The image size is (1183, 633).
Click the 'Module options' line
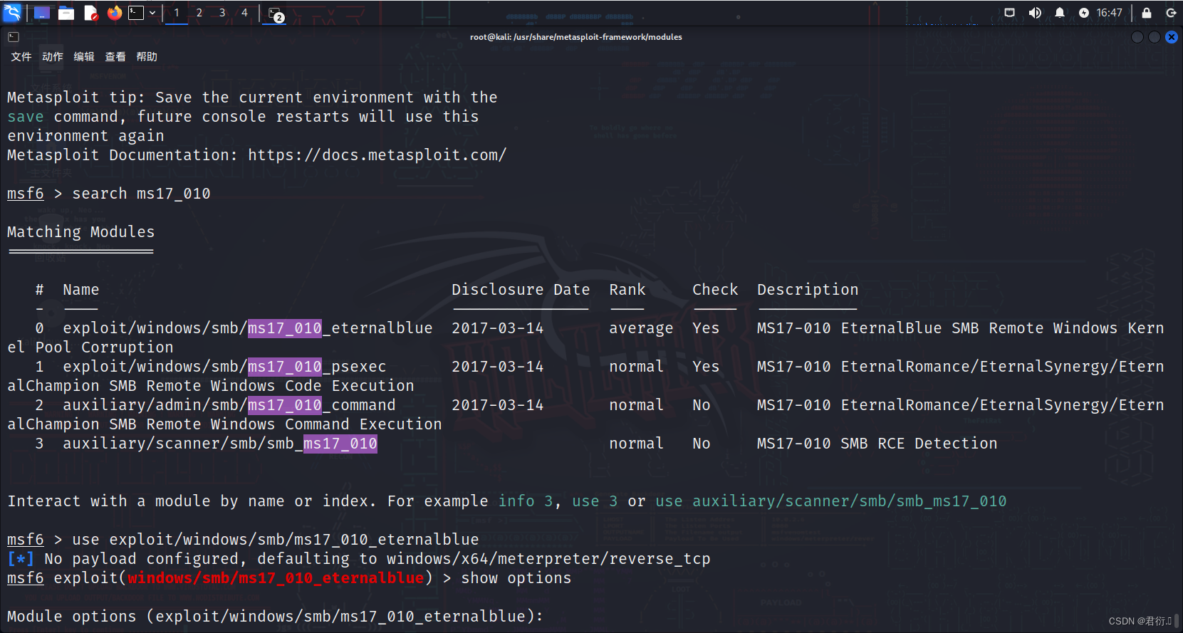coord(275,617)
